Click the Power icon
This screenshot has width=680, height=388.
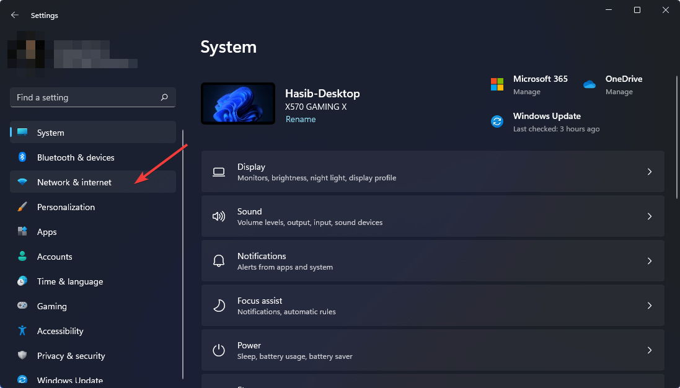(x=218, y=350)
